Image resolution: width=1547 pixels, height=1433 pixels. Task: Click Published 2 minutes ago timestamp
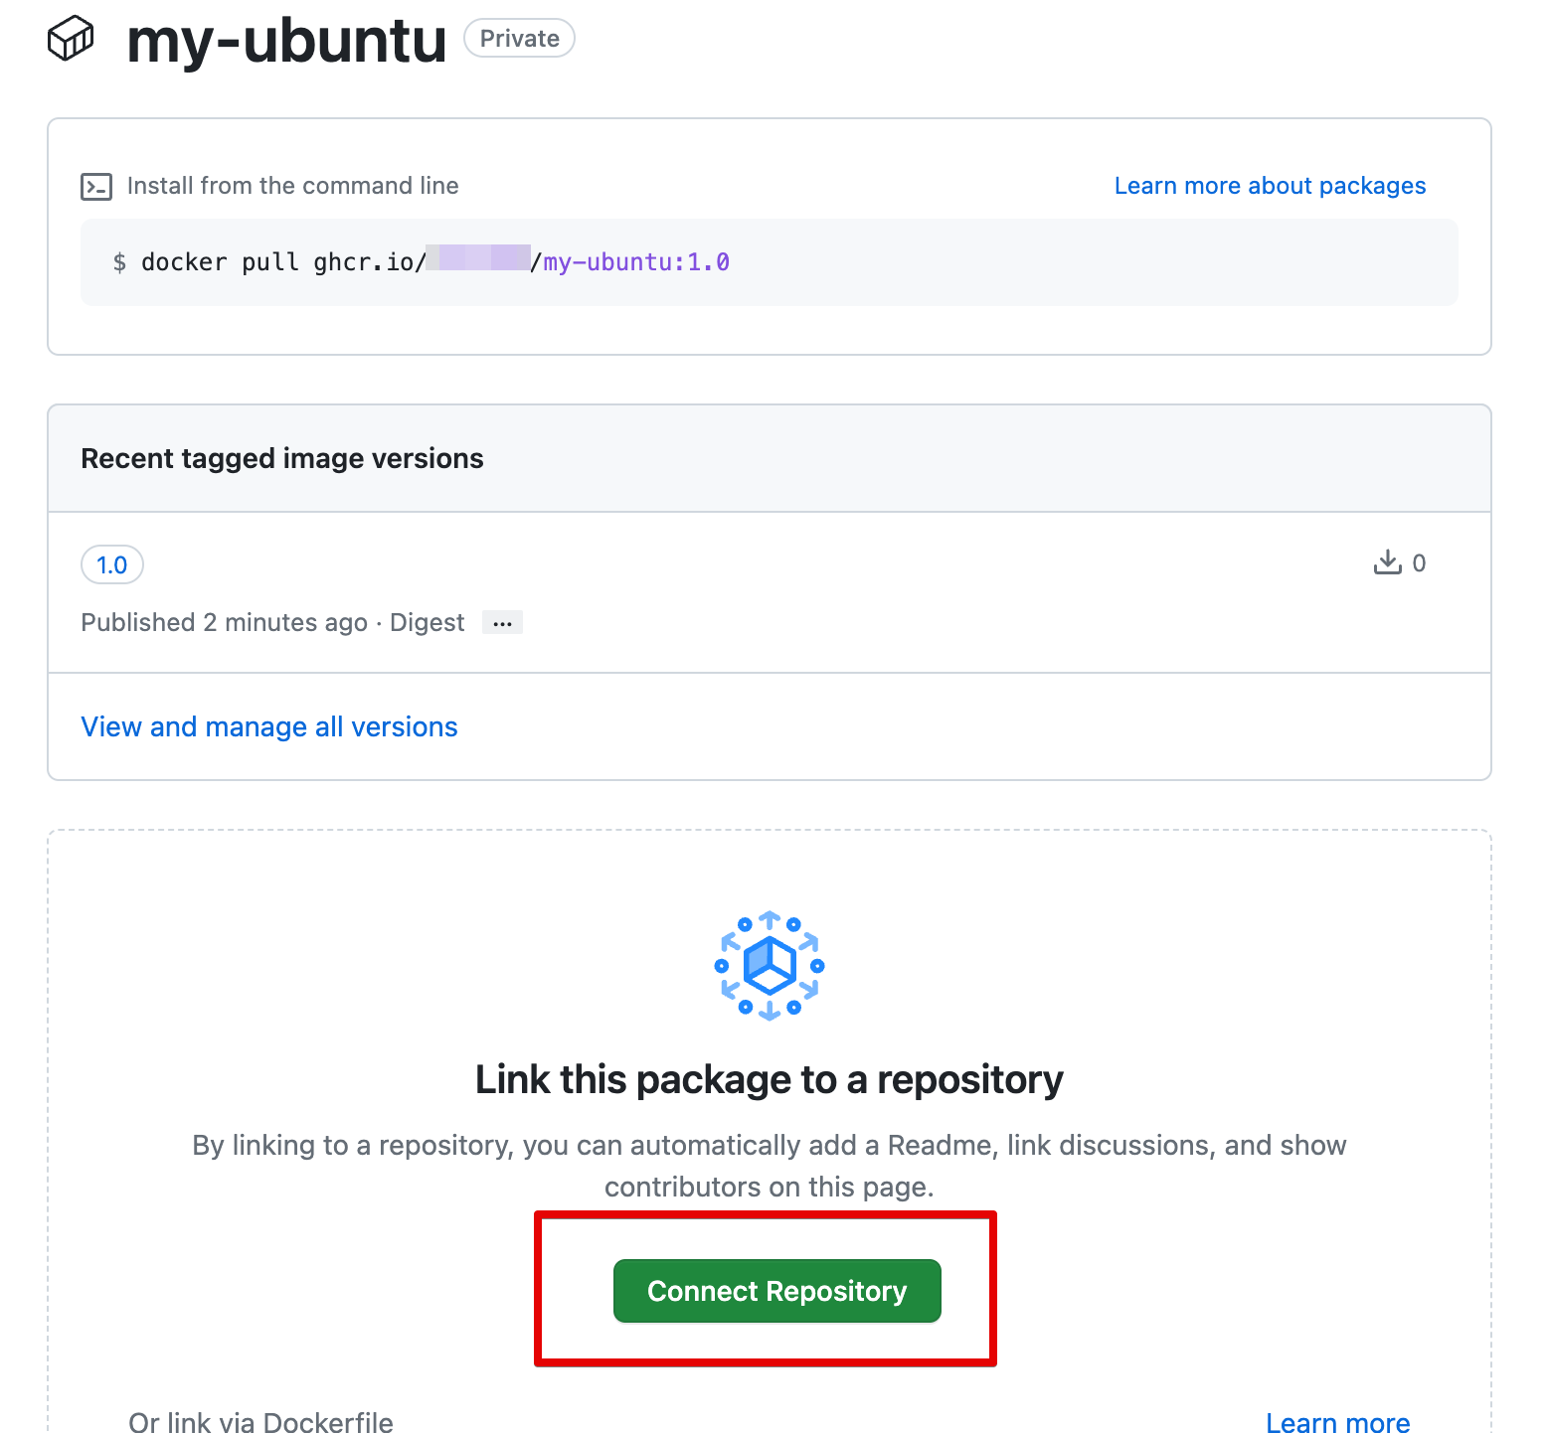click(x=224, y=622)
